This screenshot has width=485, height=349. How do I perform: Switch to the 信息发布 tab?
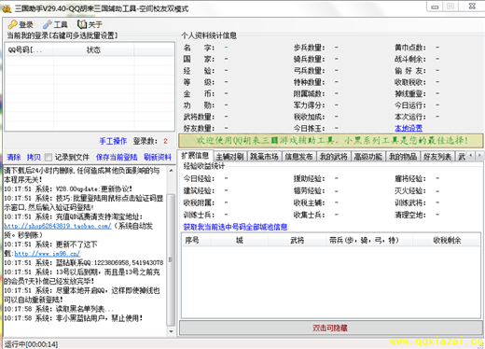click(x=298, y=157)
